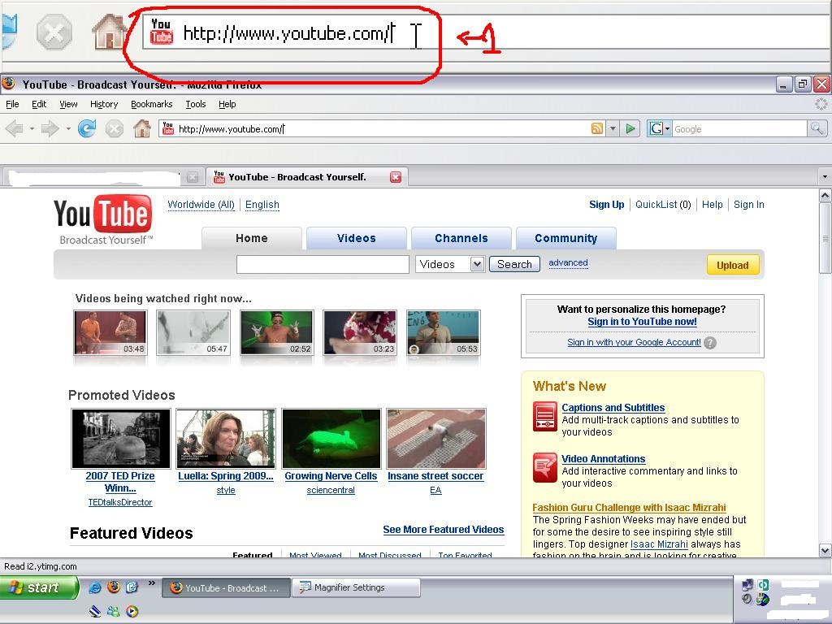The height and width of the screenshot is (624, 832).
Task: Click the grayed Stop loading icon in Firefox toolbar
Action: (114, 128)
